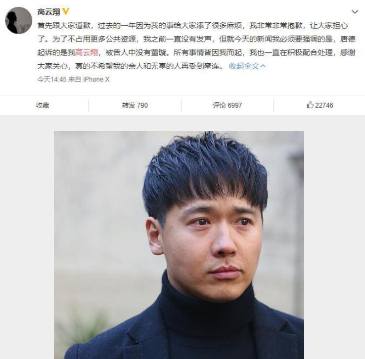This screenshot has height=359, width=365.
Task: Click the thumbs-up like icon
Action: point(310,105)
